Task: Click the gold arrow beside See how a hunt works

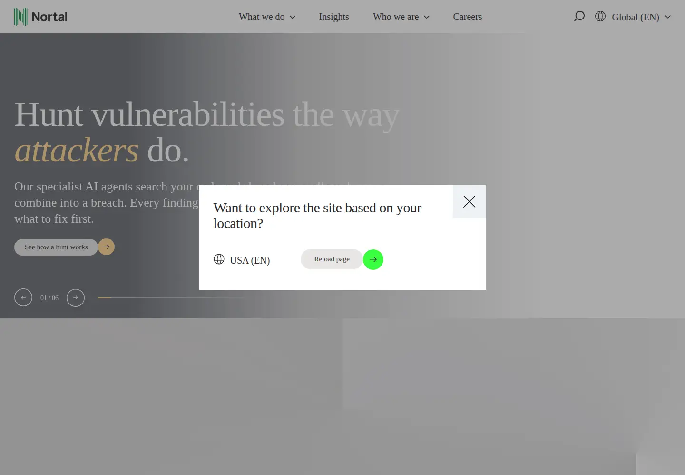Action: point(106,247)
